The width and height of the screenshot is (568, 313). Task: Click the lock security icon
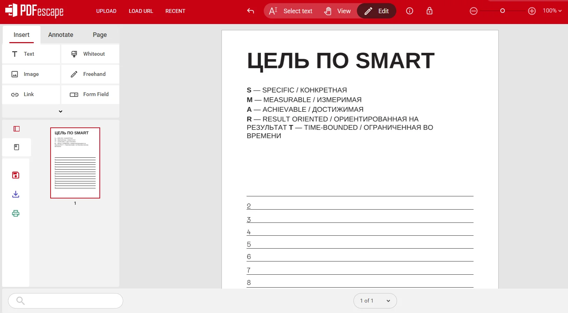[429, 11]
